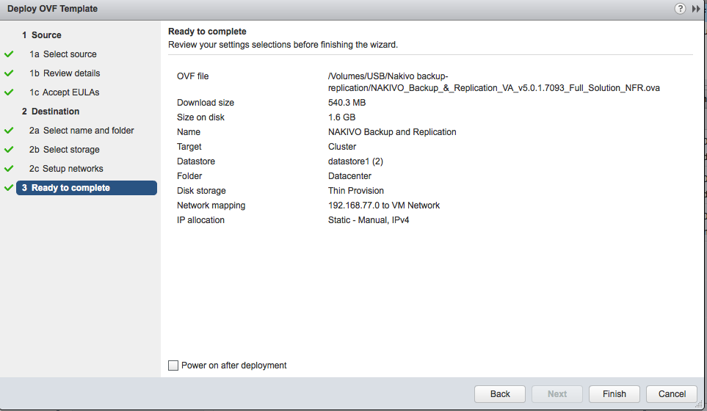Click the Static - Manual, IPv4 value
Viewport: 707px width, 411px height.
pos(369,220)
